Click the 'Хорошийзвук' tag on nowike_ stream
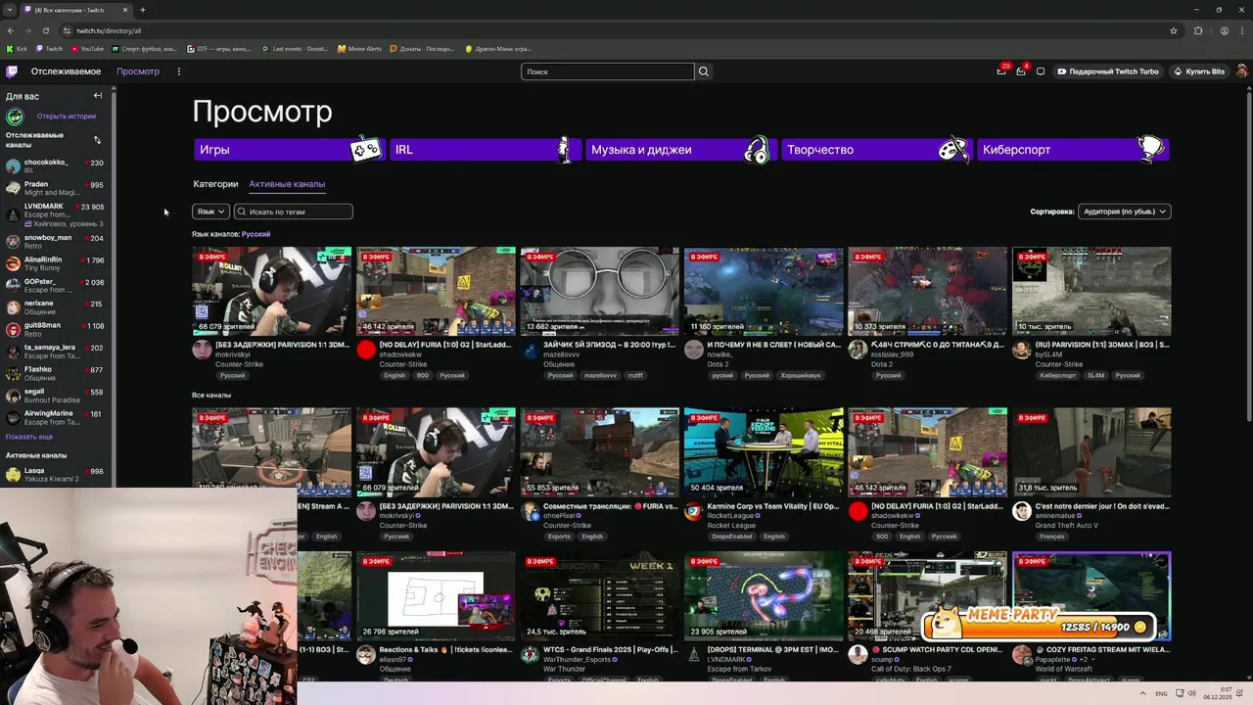Screen dimensions: 1253x705 (x=801, y=375)
